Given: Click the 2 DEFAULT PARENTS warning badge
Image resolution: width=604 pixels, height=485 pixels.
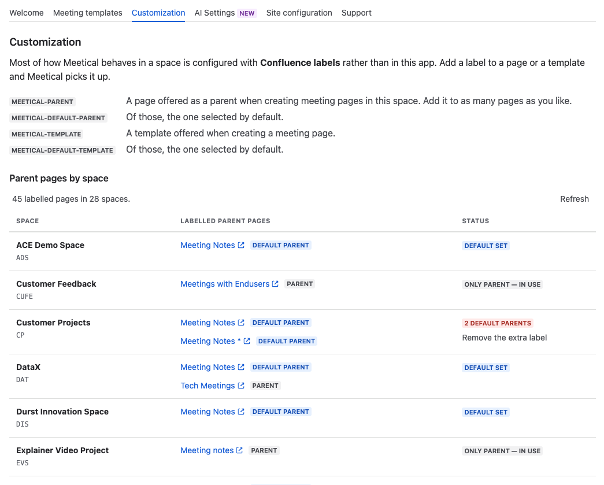Looking at the screenshot, I should (x=498, y=323).
